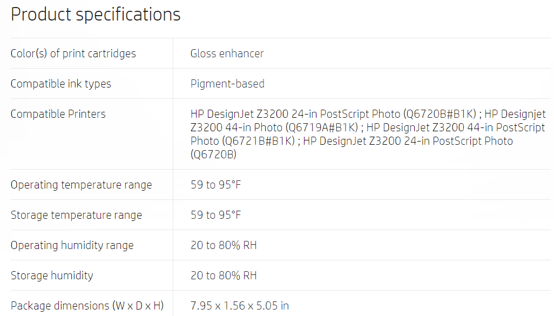Click the Product specifications heading
Image resolution: width=554 pixels, height=316 pixels.
(96, 15)
